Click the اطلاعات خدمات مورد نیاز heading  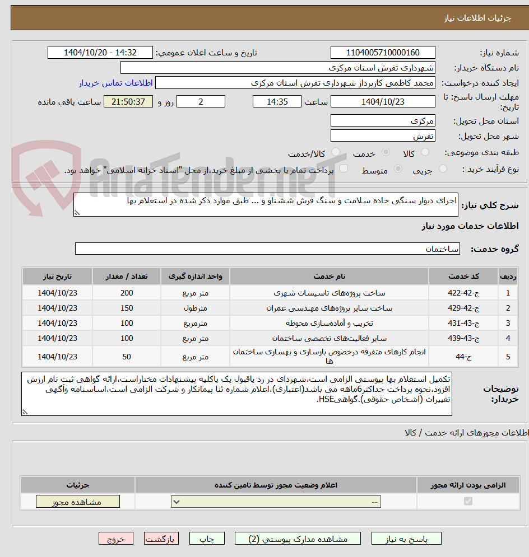[470, 226]
